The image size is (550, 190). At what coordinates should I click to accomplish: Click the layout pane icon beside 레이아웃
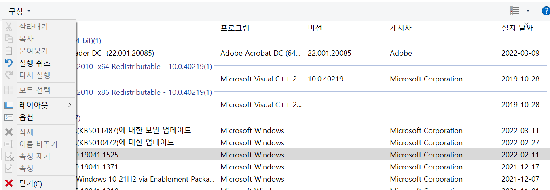tap(9, 105)
